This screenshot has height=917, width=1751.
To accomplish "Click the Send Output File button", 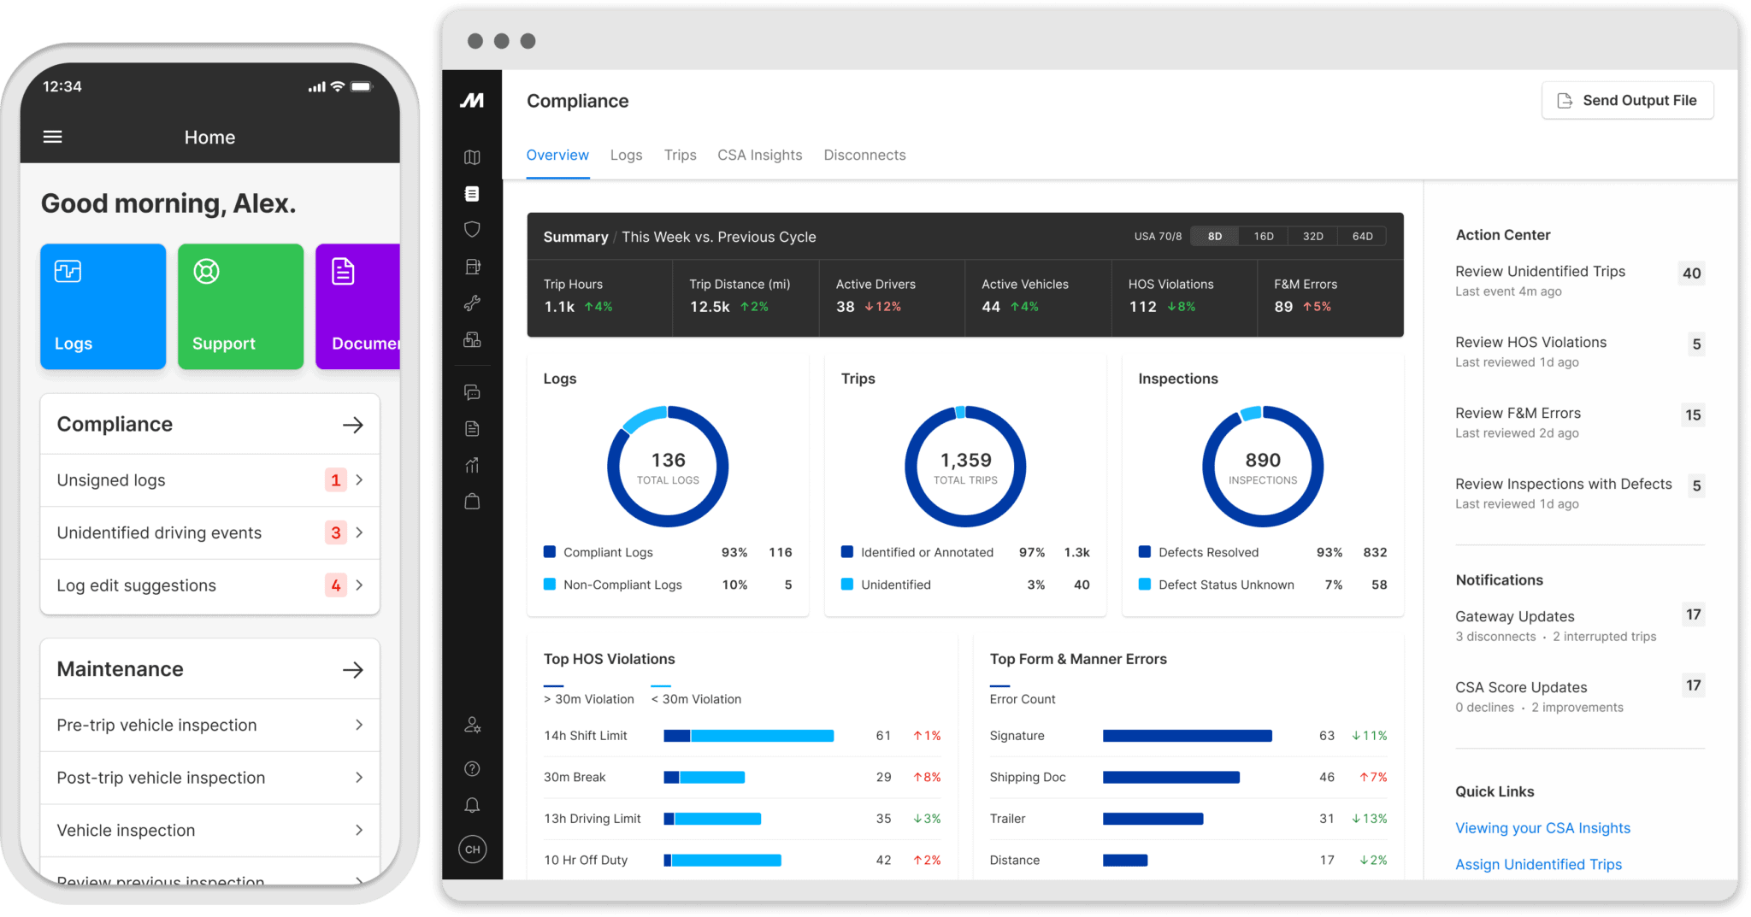I will 1627,101.
